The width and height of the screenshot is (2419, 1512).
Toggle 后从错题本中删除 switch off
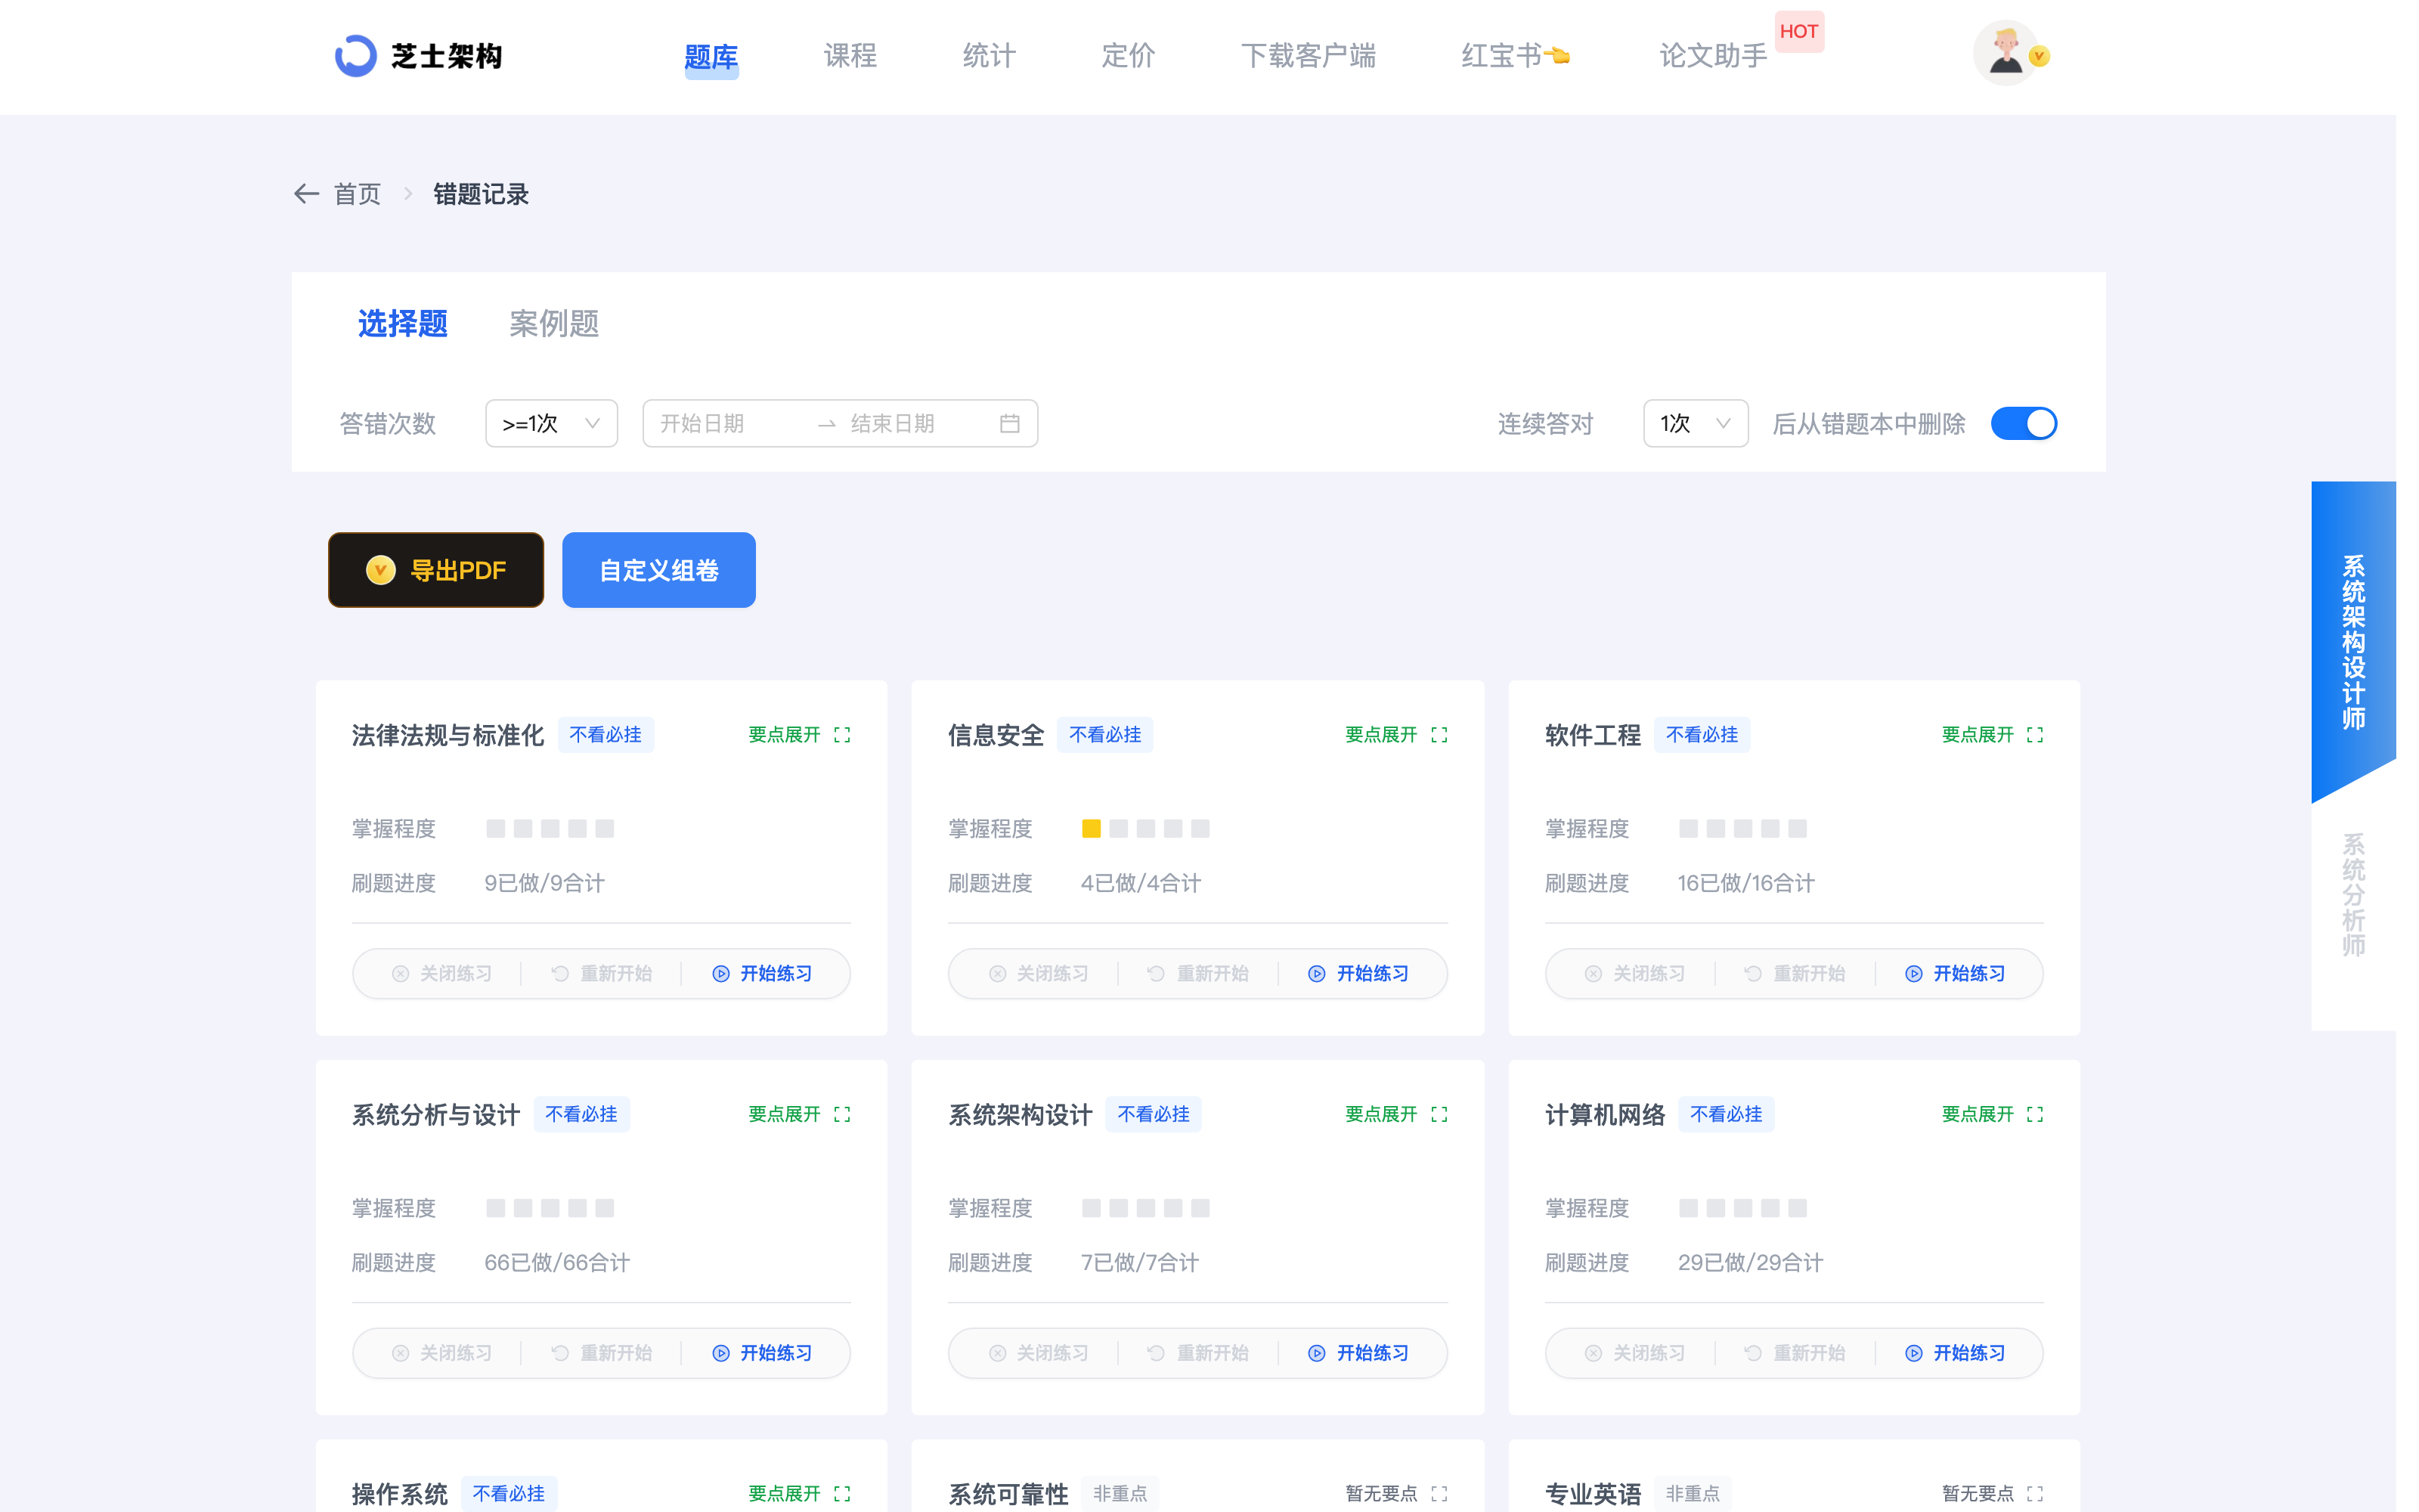[x=2023, y=424]
